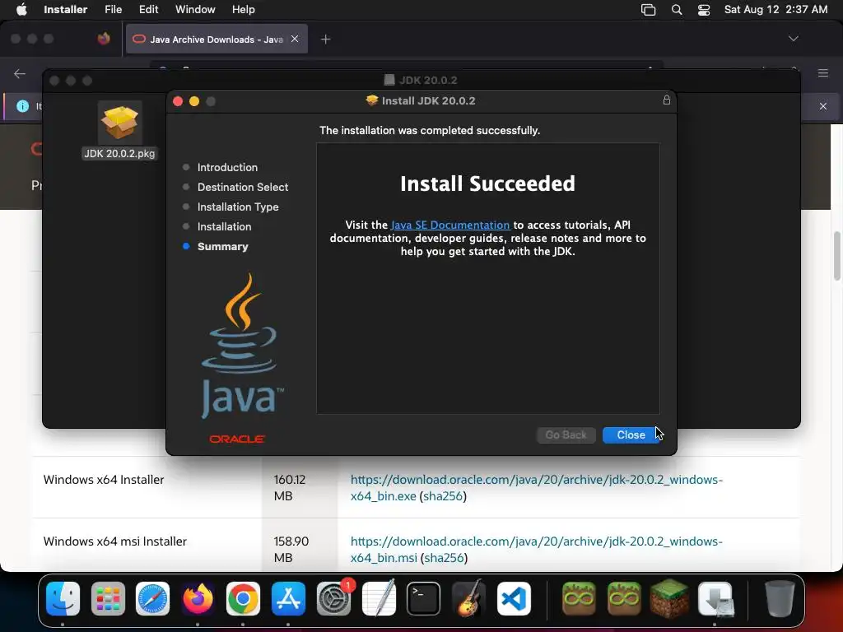Open the Trash in the Dock
843x632 pixels.
tap(780, 598)
